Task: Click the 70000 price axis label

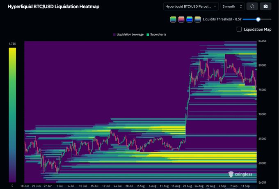Action: coord(263,114)
